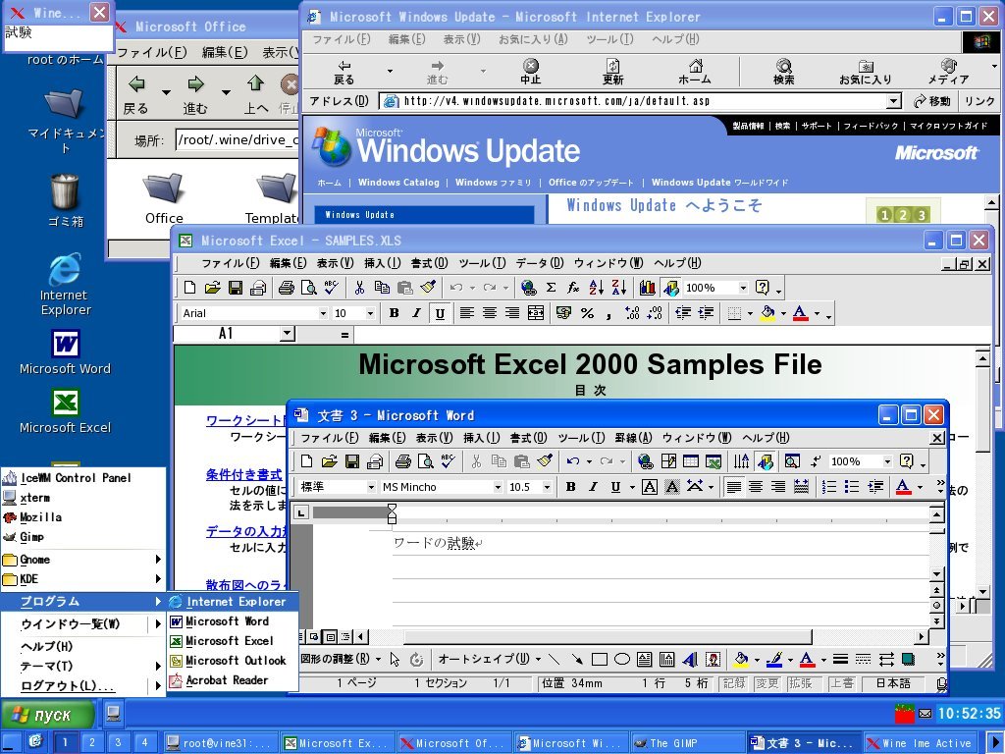Open Excel's chart wizard icon
This screenshot has width=1005, height=754.
pos(648,288)
